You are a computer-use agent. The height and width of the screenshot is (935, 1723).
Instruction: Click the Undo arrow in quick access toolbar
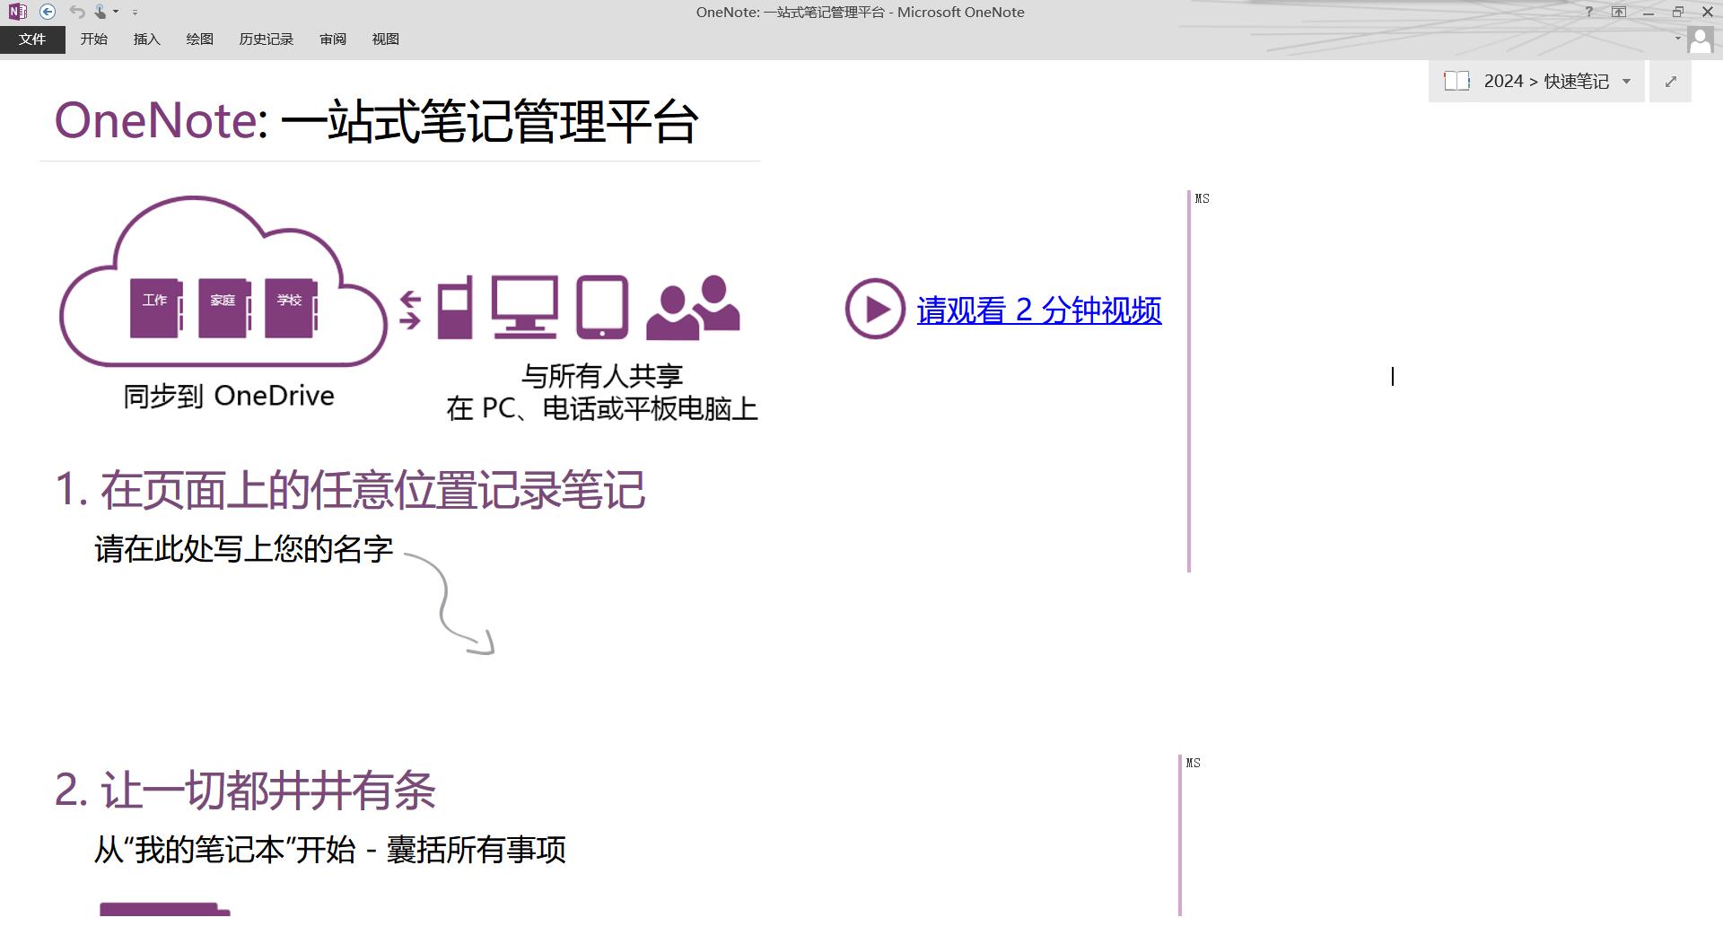[77, 12]
